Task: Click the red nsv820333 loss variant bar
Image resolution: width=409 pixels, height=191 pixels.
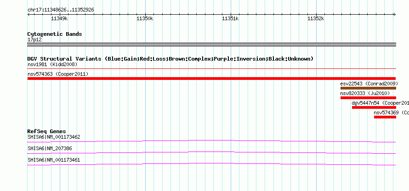Action: pyautogui.click(x=368, y=98)
